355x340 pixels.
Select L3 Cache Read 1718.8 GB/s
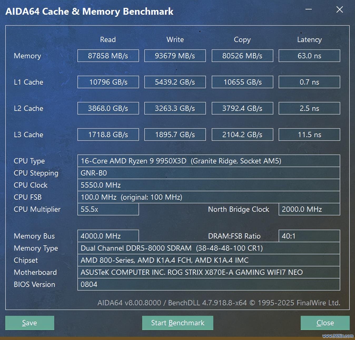(x=108, y=135)
